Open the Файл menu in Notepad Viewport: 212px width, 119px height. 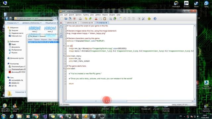(30, 40)
